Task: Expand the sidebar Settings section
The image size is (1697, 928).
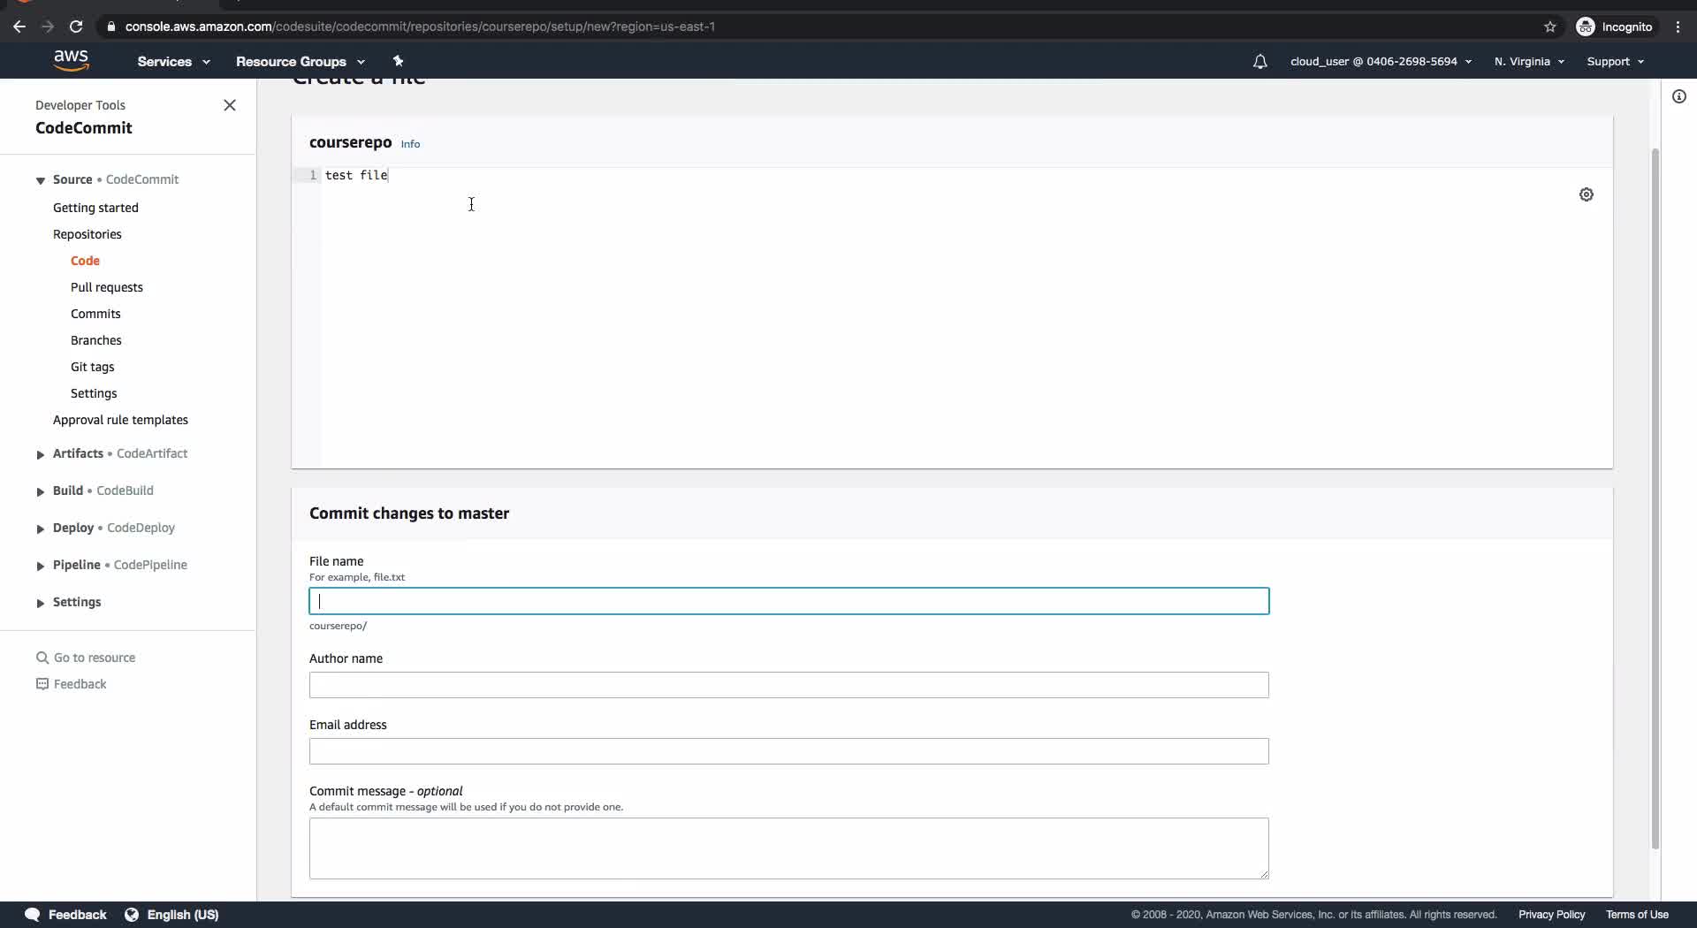Action: (x=40, y=603)
